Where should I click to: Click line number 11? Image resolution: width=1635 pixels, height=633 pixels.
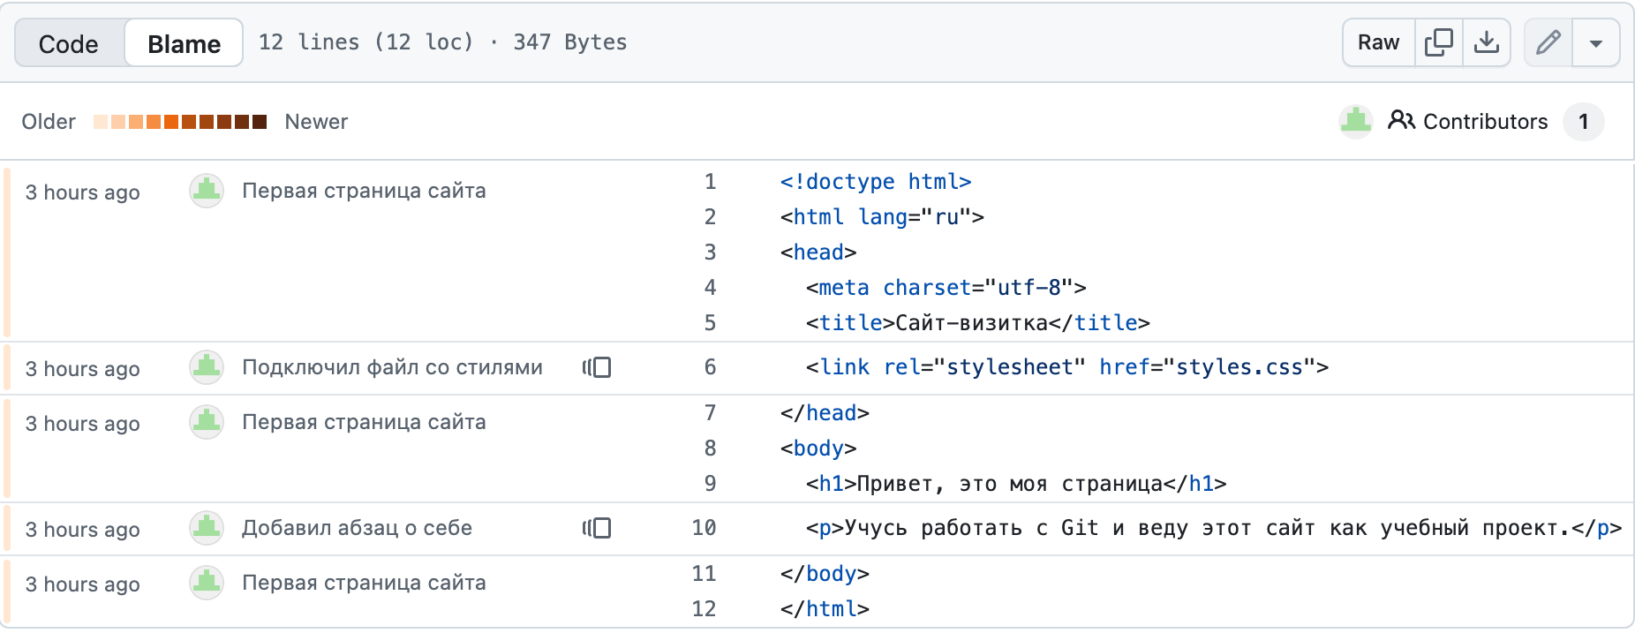[704, 574]
